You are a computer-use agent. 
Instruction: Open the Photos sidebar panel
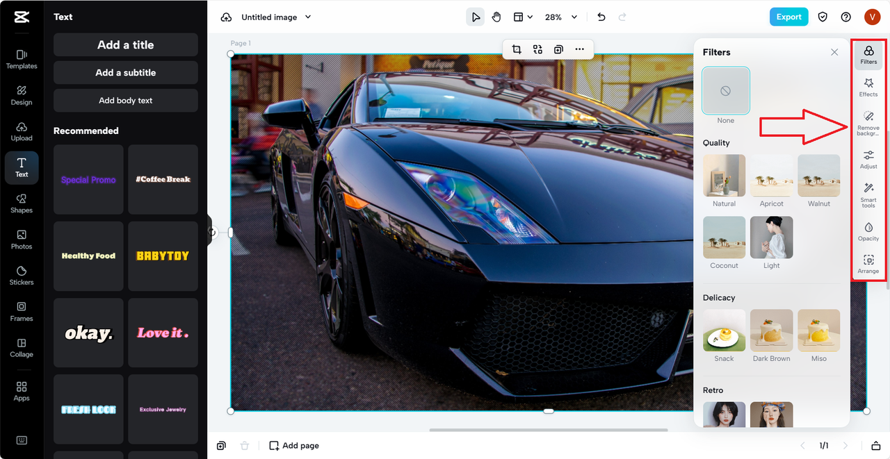click(x=22, y=240)
